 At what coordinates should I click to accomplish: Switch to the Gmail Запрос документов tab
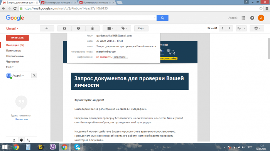click(20, 3)
